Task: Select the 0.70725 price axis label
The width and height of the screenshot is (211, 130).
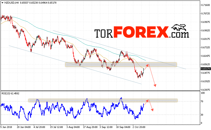Action: 206,14
